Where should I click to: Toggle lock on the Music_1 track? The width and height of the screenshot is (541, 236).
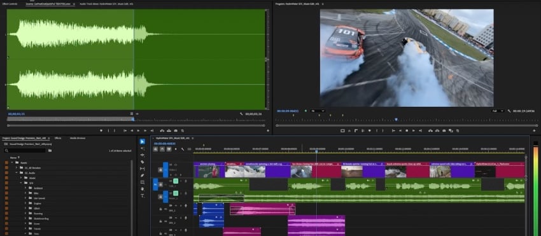coord(160,197)
